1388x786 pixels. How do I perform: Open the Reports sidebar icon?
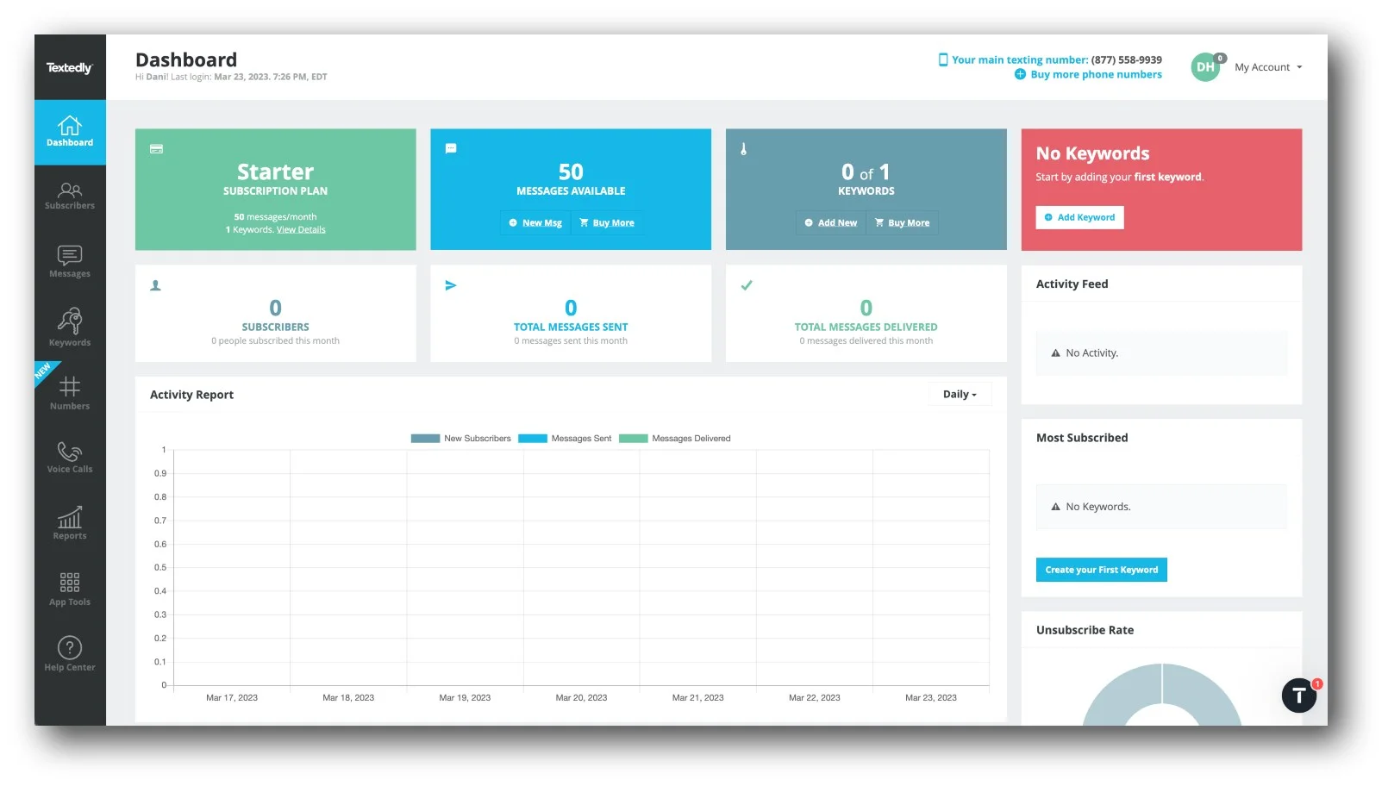tap(70, 522)
